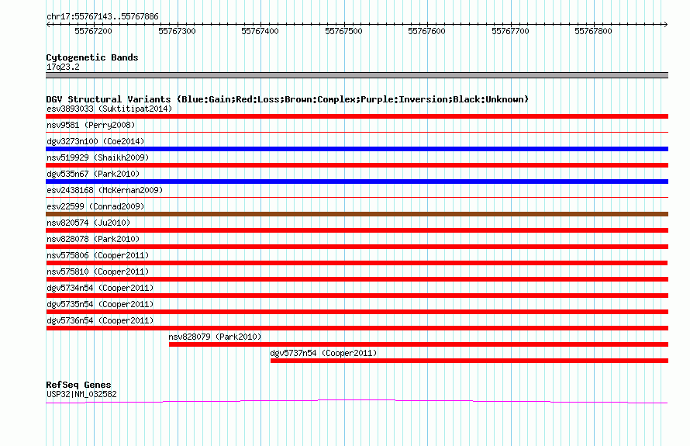The height and width of the screenshot is (446, 690).
Task: Click the DGV Structural Variants track title
Action: [x=287, y=99]
